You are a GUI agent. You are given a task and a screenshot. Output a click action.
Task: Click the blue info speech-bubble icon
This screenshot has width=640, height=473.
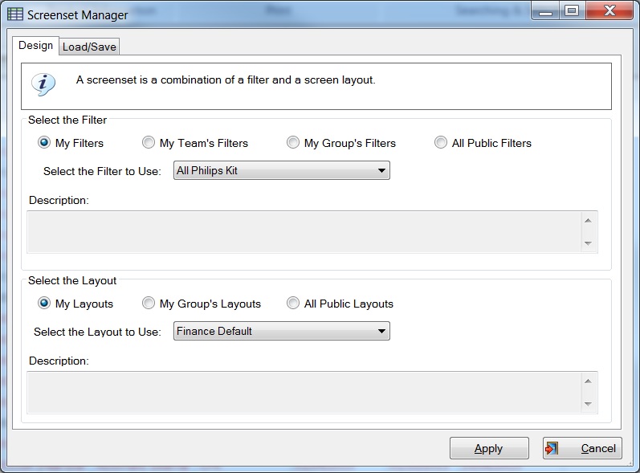pos(43,84)
